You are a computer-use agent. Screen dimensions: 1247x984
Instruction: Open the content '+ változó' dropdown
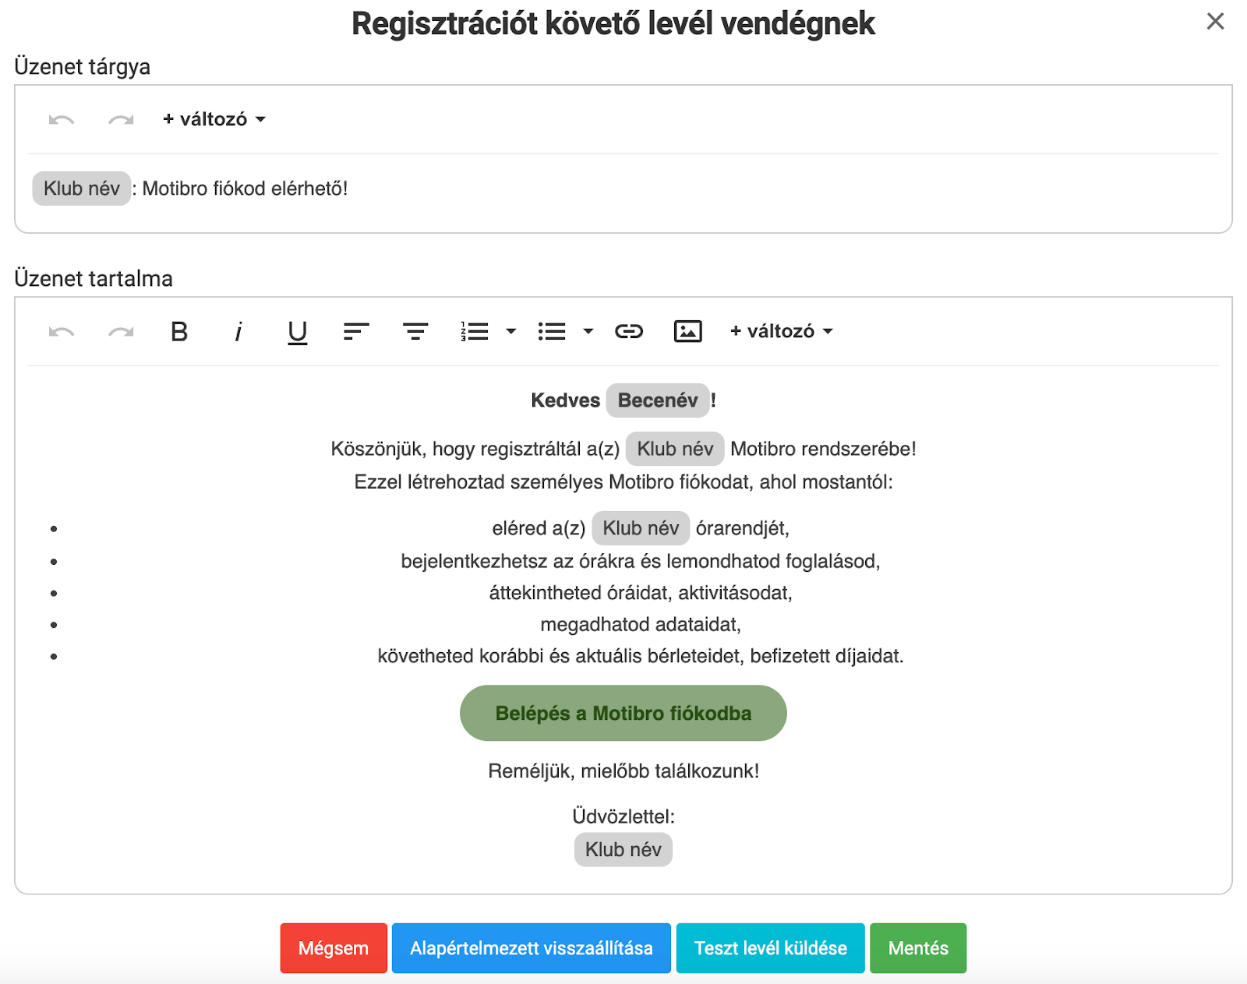782,331
